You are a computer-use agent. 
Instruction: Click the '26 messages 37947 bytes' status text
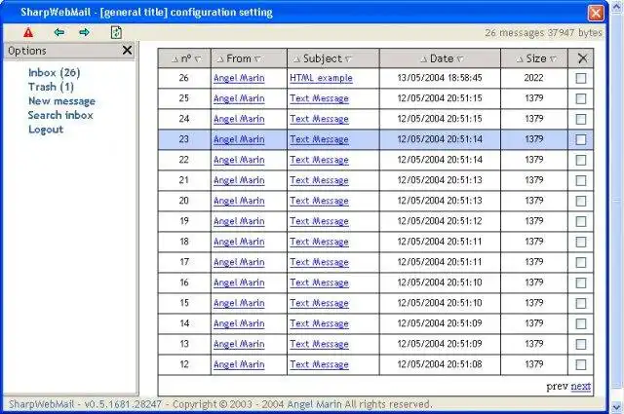tap(543, 32)
